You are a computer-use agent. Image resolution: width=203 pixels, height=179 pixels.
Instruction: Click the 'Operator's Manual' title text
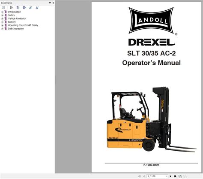152,63
